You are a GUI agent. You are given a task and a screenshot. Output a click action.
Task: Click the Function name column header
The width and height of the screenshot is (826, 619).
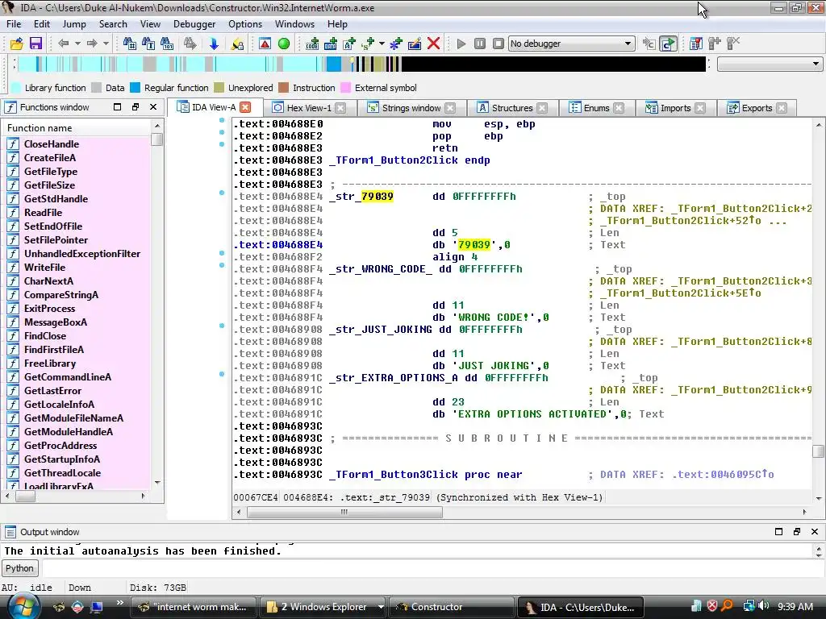[77, 128]
